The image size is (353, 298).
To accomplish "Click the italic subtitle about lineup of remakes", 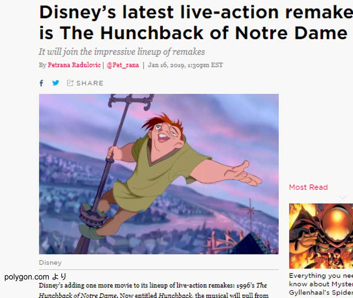I will (x=122, y=52).
